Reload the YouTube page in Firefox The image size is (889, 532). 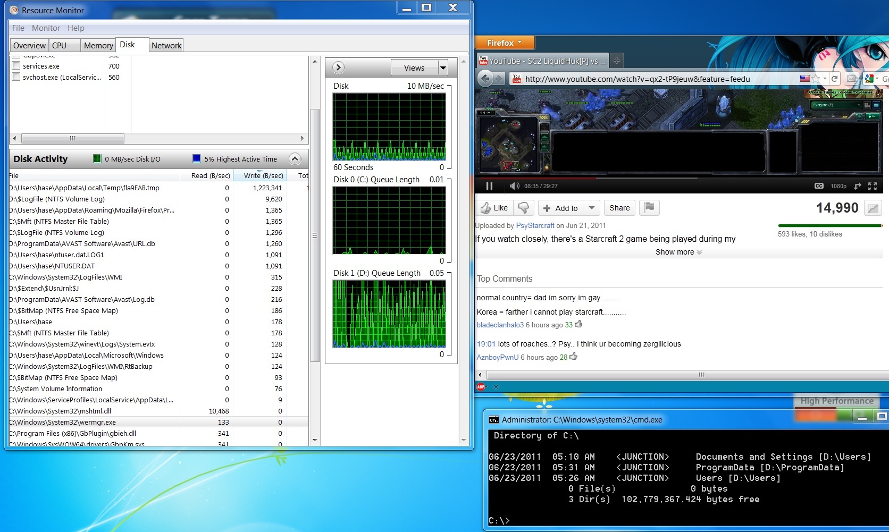pyautogui.click(x=835, y=79)
